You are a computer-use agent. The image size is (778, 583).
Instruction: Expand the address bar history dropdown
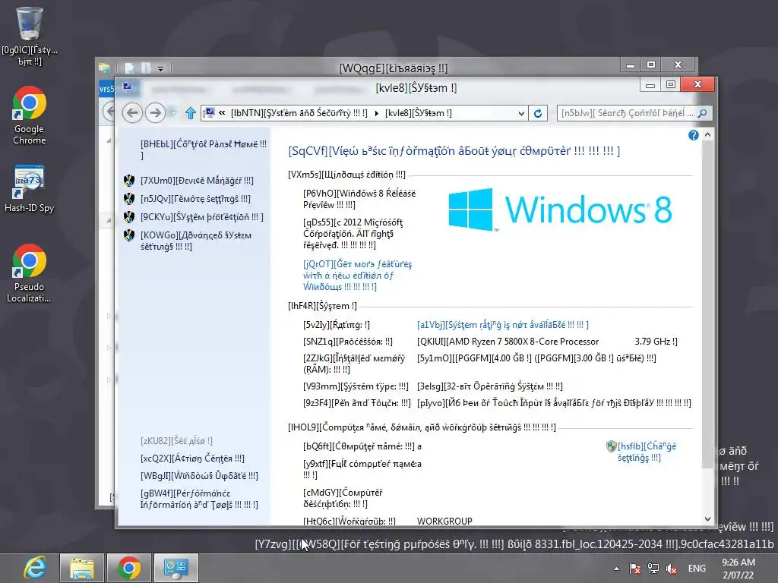point(521,113)
